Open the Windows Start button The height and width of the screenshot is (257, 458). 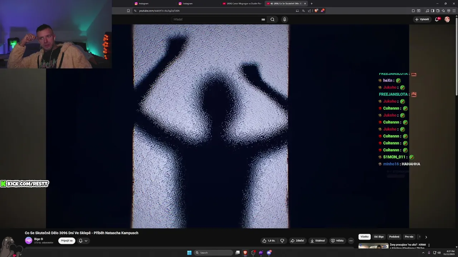click(x=189, y=253)
